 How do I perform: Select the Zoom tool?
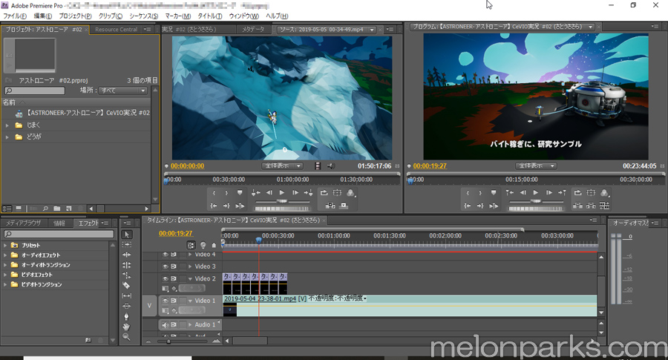(x=126, y=336)
